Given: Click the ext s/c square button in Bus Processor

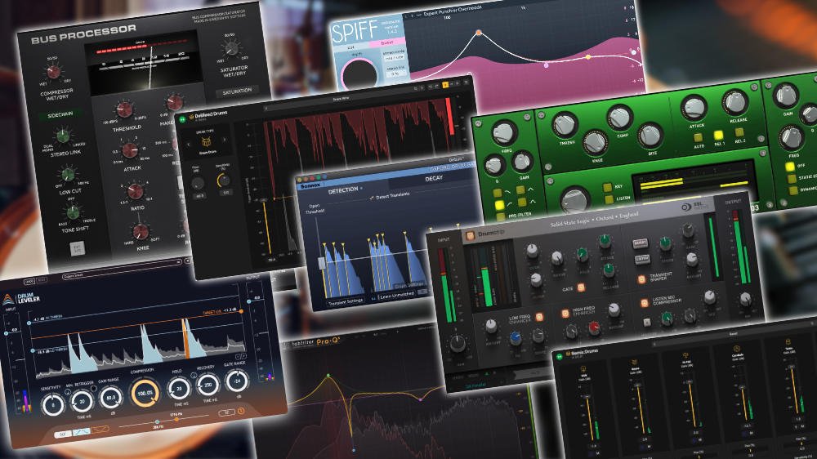Looking at the screenshot, I should click(78, 248).
